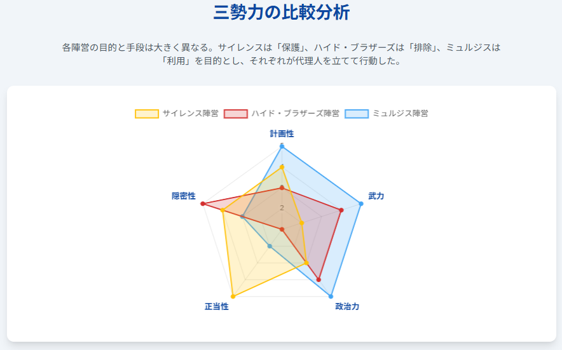Click the red point on 政治力 axis
The height and width of the screenshot is (350, 562).
coord(319,279)
